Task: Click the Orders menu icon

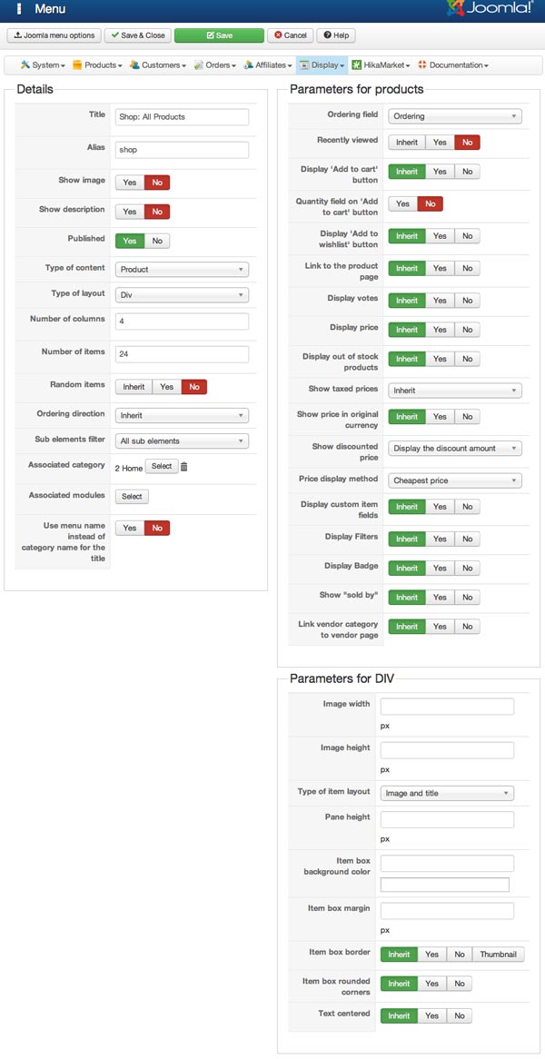Action: click(198, 65)
